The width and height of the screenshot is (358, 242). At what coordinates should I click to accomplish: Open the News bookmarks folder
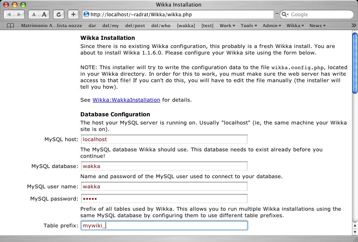click(317, 26)
